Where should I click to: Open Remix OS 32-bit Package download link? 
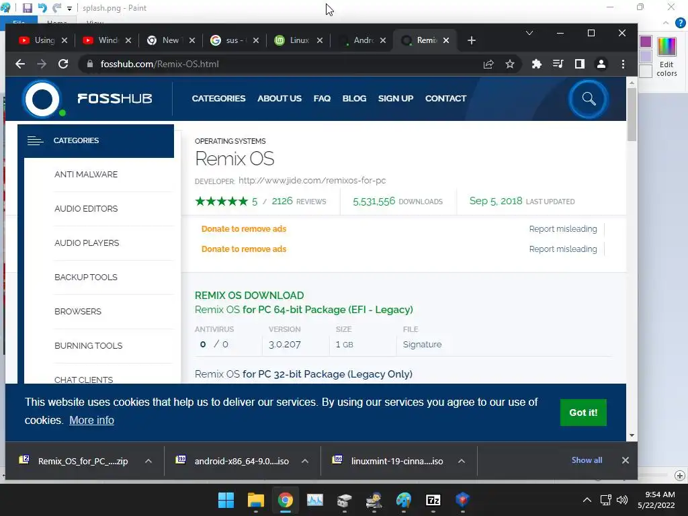304,374
